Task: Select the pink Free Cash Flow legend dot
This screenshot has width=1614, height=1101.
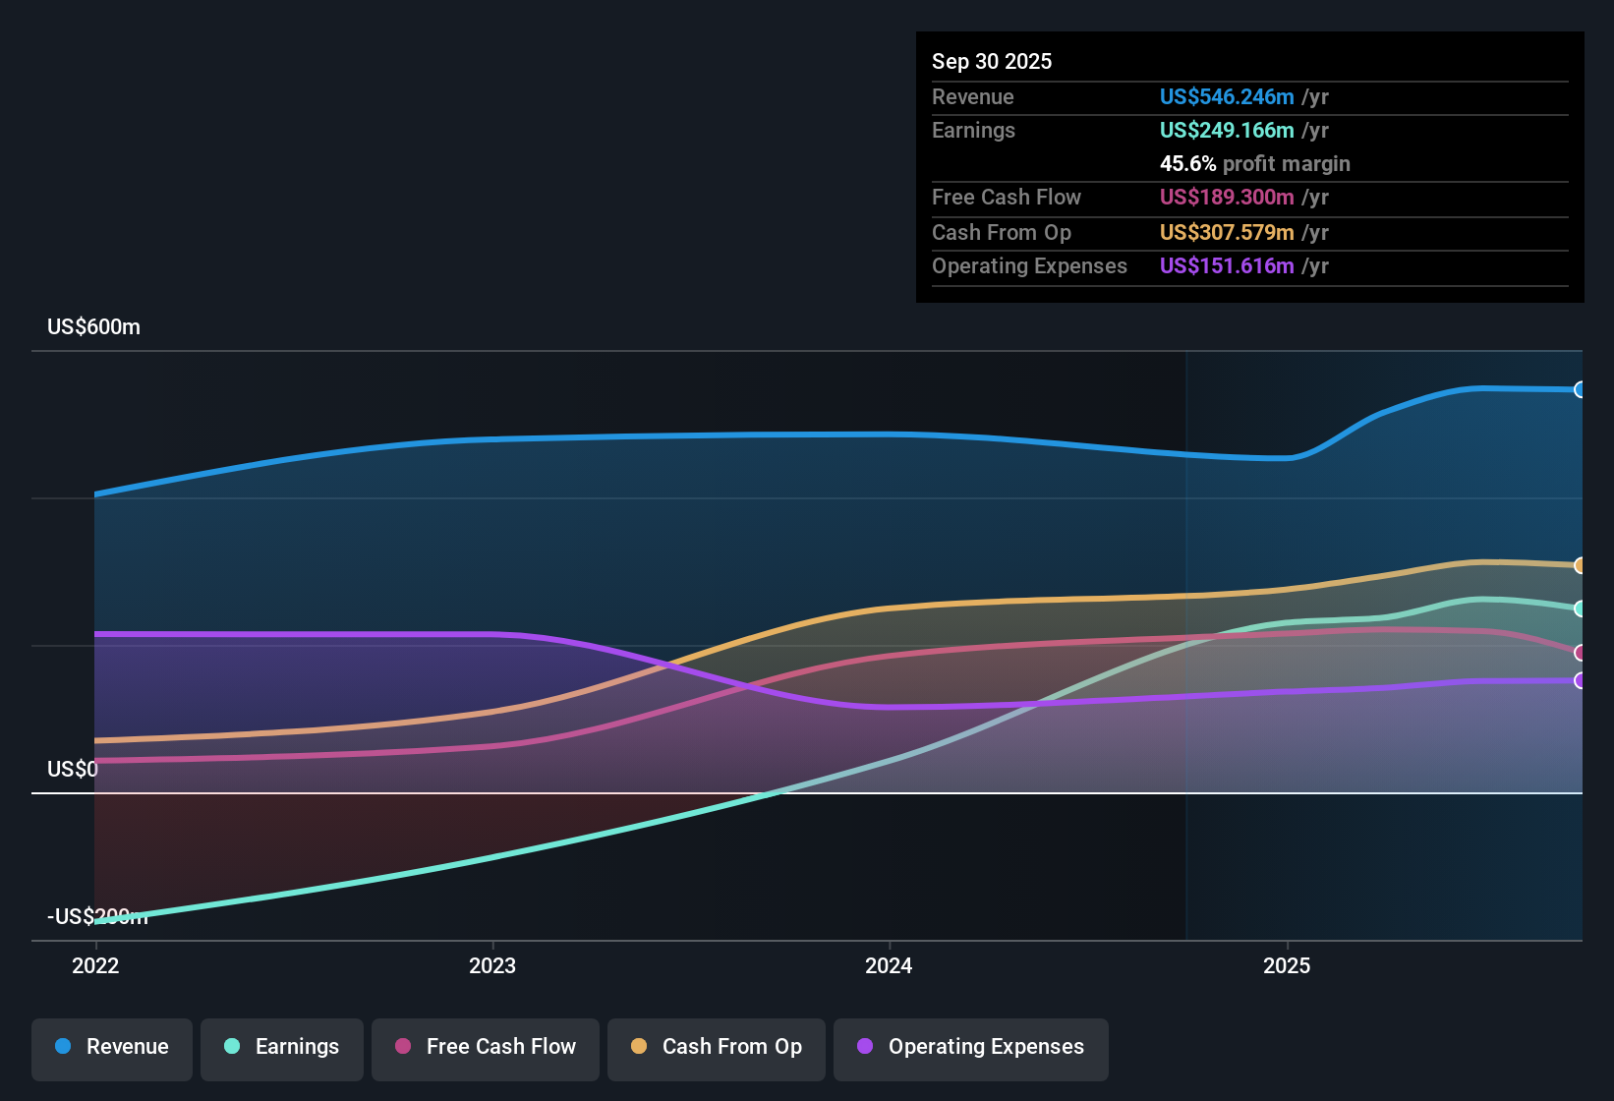Action: 402,1047
